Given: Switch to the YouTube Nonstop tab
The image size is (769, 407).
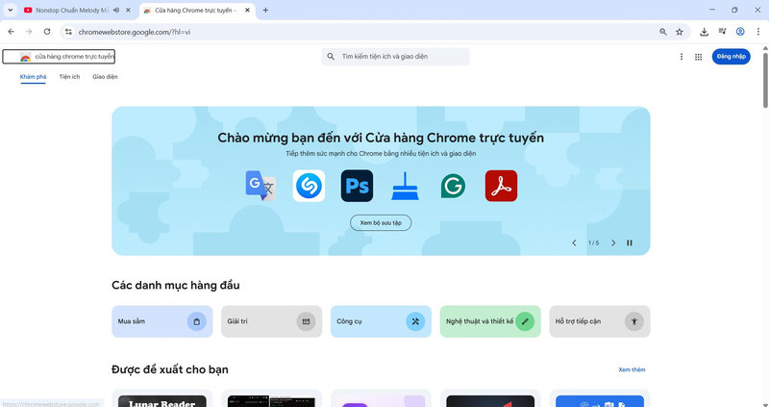Looking at the screenshot, I should 71,10.
